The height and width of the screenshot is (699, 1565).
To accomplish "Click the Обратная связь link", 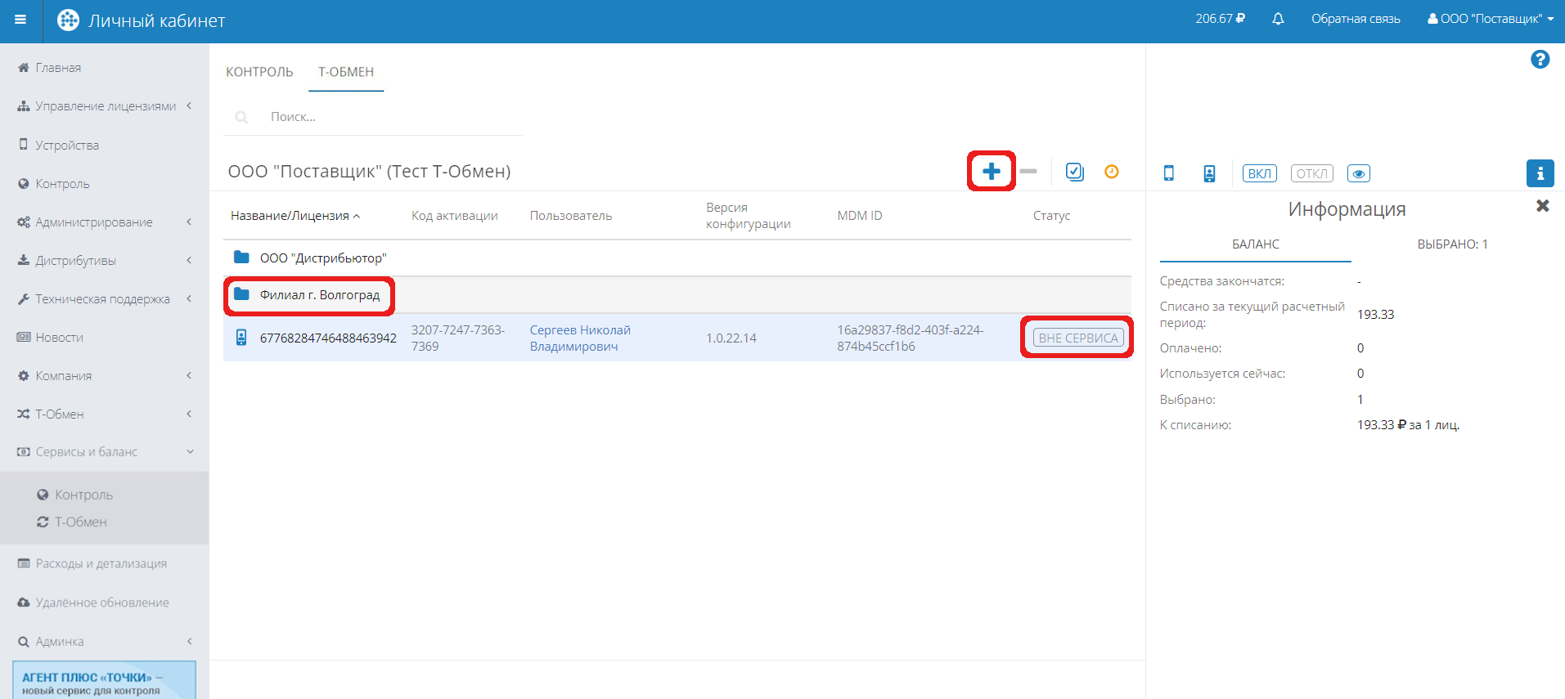I will pyautogui.click(x=1355, y=19).
